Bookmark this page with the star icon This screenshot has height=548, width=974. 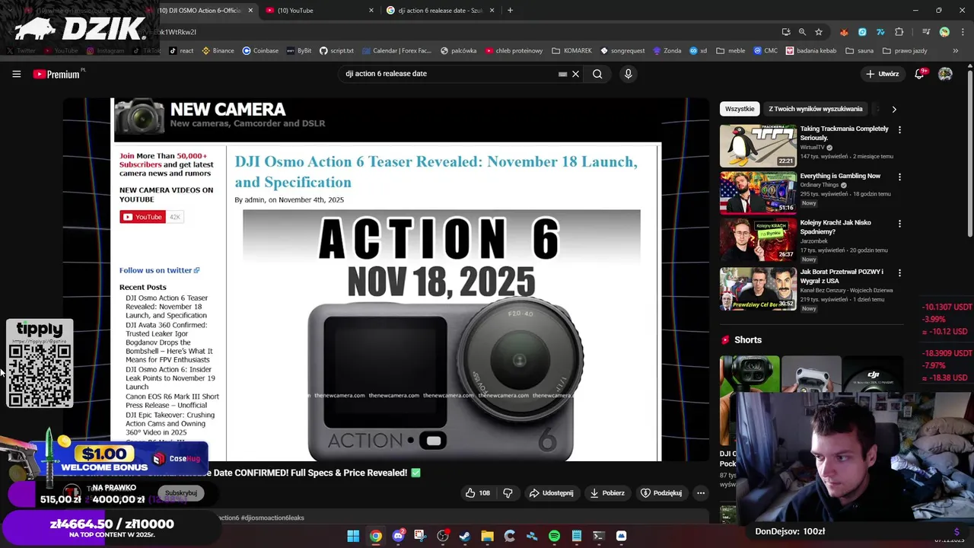819,32
